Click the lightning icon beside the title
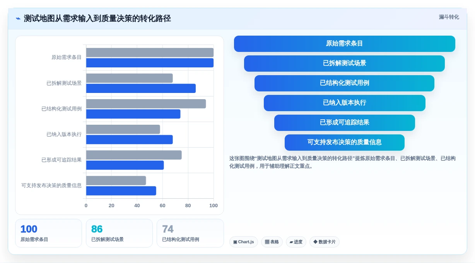 (18, 19)
